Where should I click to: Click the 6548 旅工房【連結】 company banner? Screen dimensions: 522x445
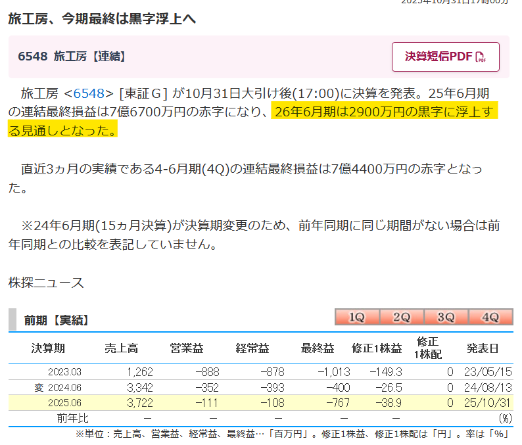[x=72, y=57]
